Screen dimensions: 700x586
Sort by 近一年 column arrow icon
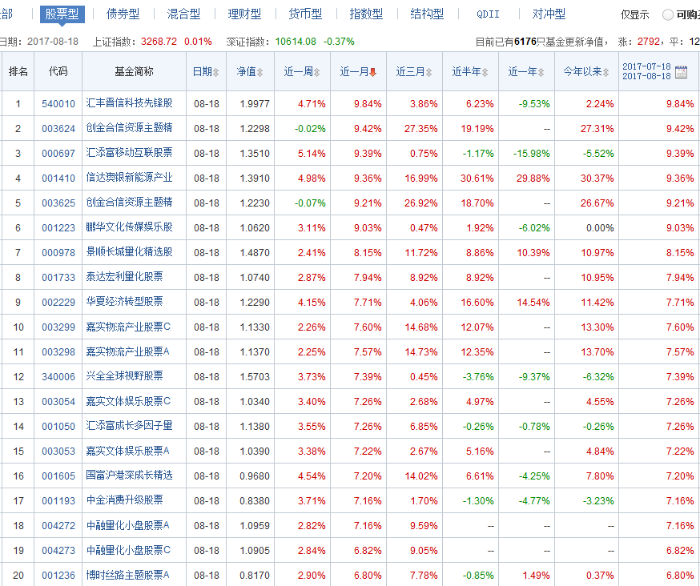(x=541, y=72)
